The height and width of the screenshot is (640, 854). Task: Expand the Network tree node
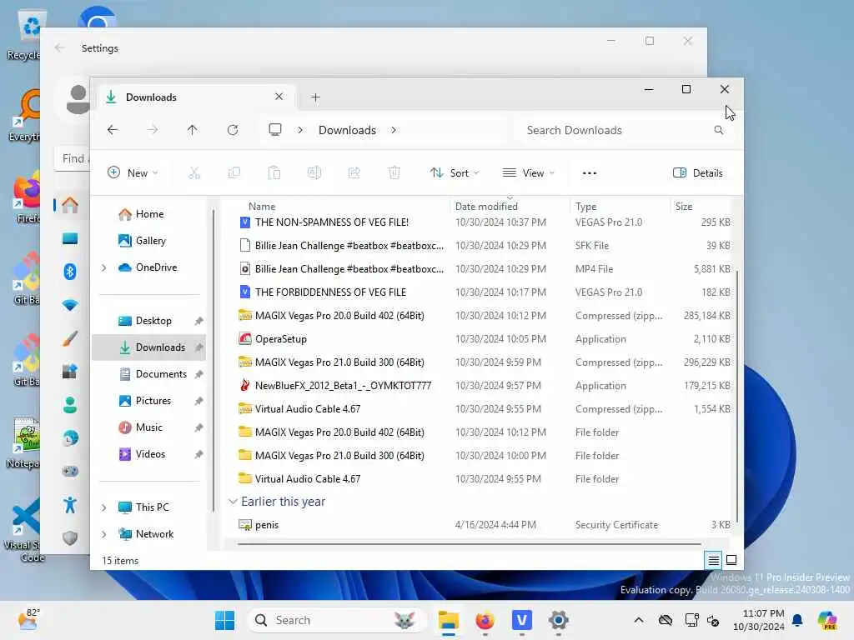(104, 534)
